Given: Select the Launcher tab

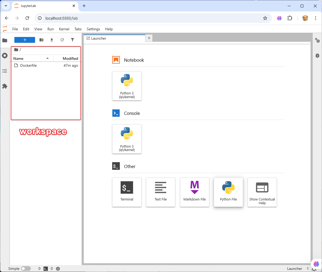Looking at the screenshot, I should (115, 38).
